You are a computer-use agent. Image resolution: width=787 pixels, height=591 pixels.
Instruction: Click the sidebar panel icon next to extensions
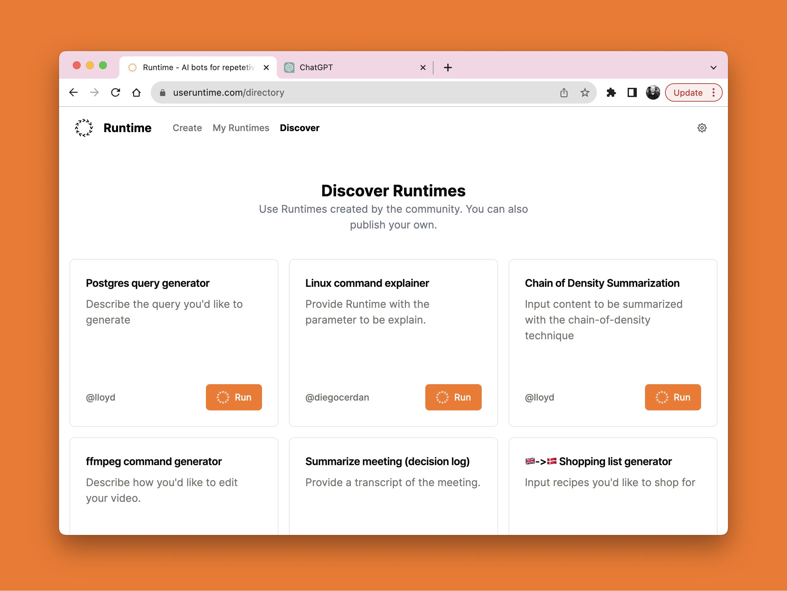(632, 92)
